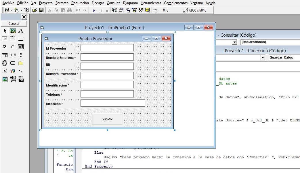
Task: Select the CheckBox control tool
Action: (5, 47)
